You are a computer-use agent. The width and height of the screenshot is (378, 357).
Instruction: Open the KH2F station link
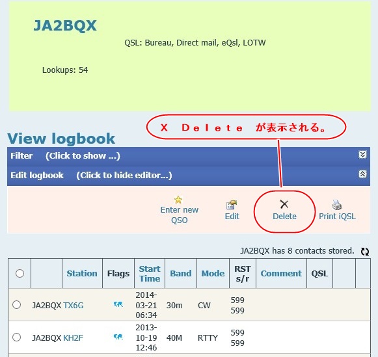tap(73, 337)
